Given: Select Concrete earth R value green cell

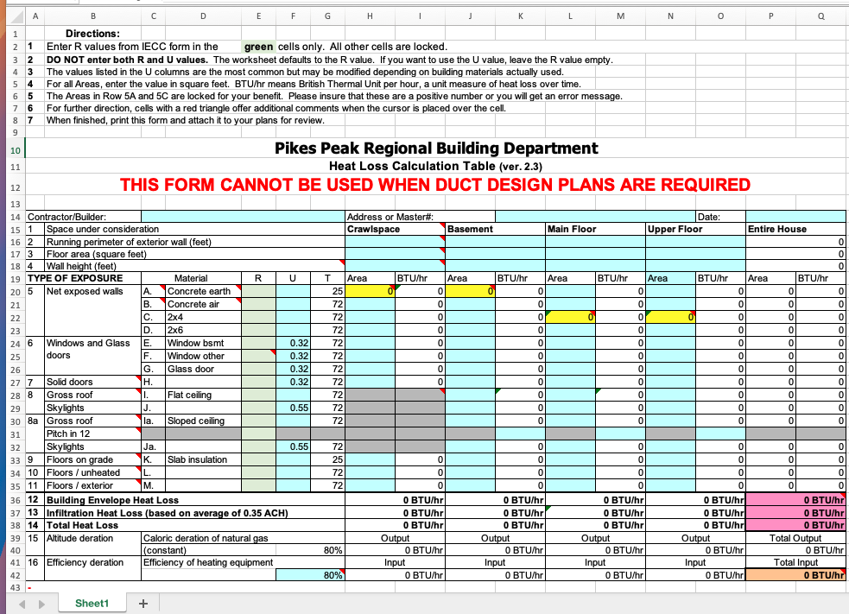Looking at the screenshot, I should (x=258, y=291).
